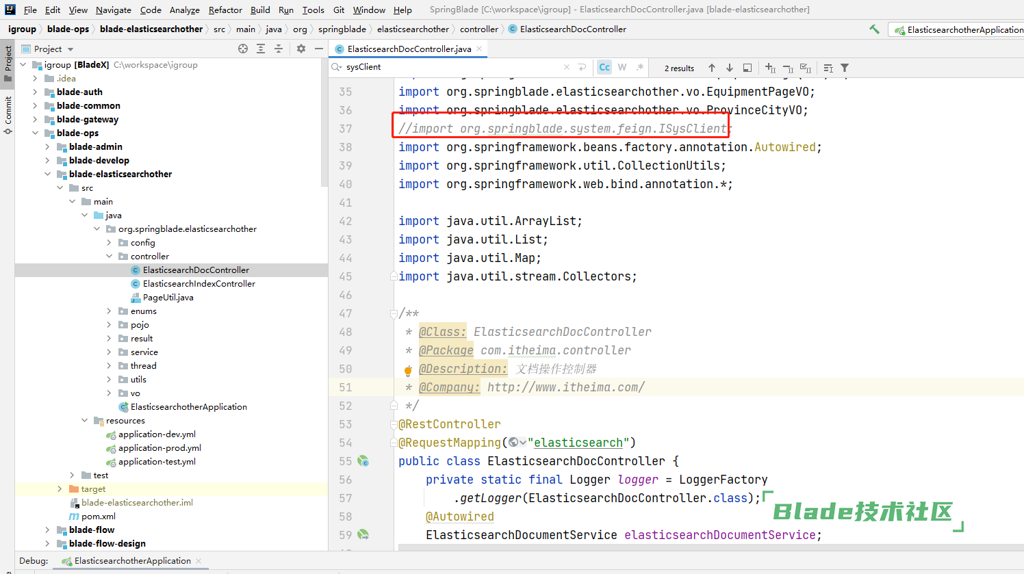The width and height of the screenshot is (1024, 574).
Task: Open application-dev.yml file
Action: 157,434
